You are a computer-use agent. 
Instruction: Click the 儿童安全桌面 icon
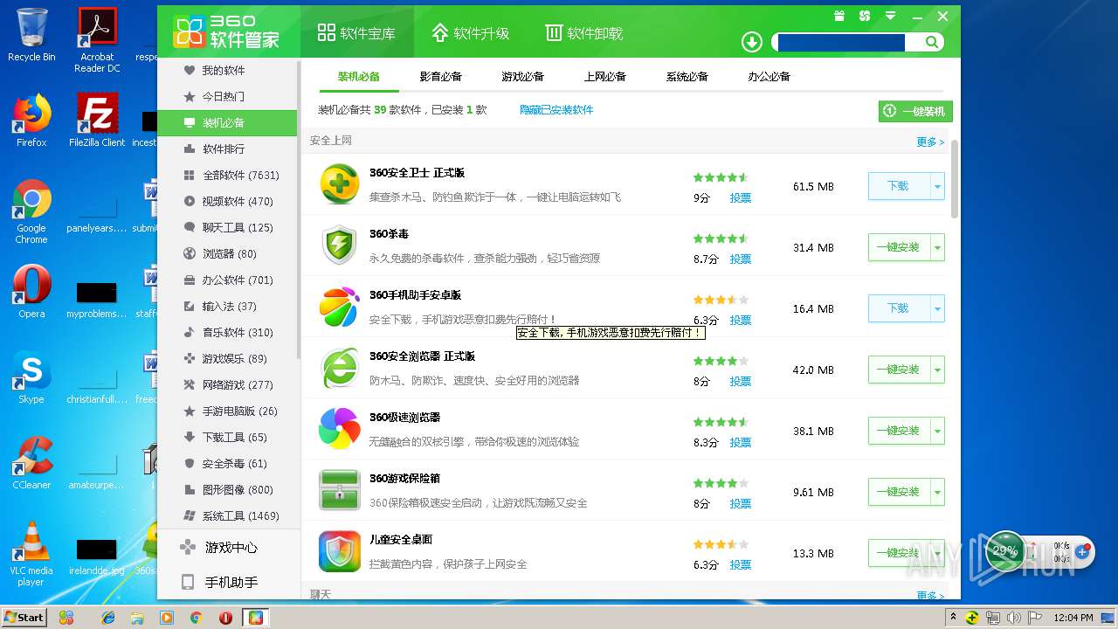[339, 551]
